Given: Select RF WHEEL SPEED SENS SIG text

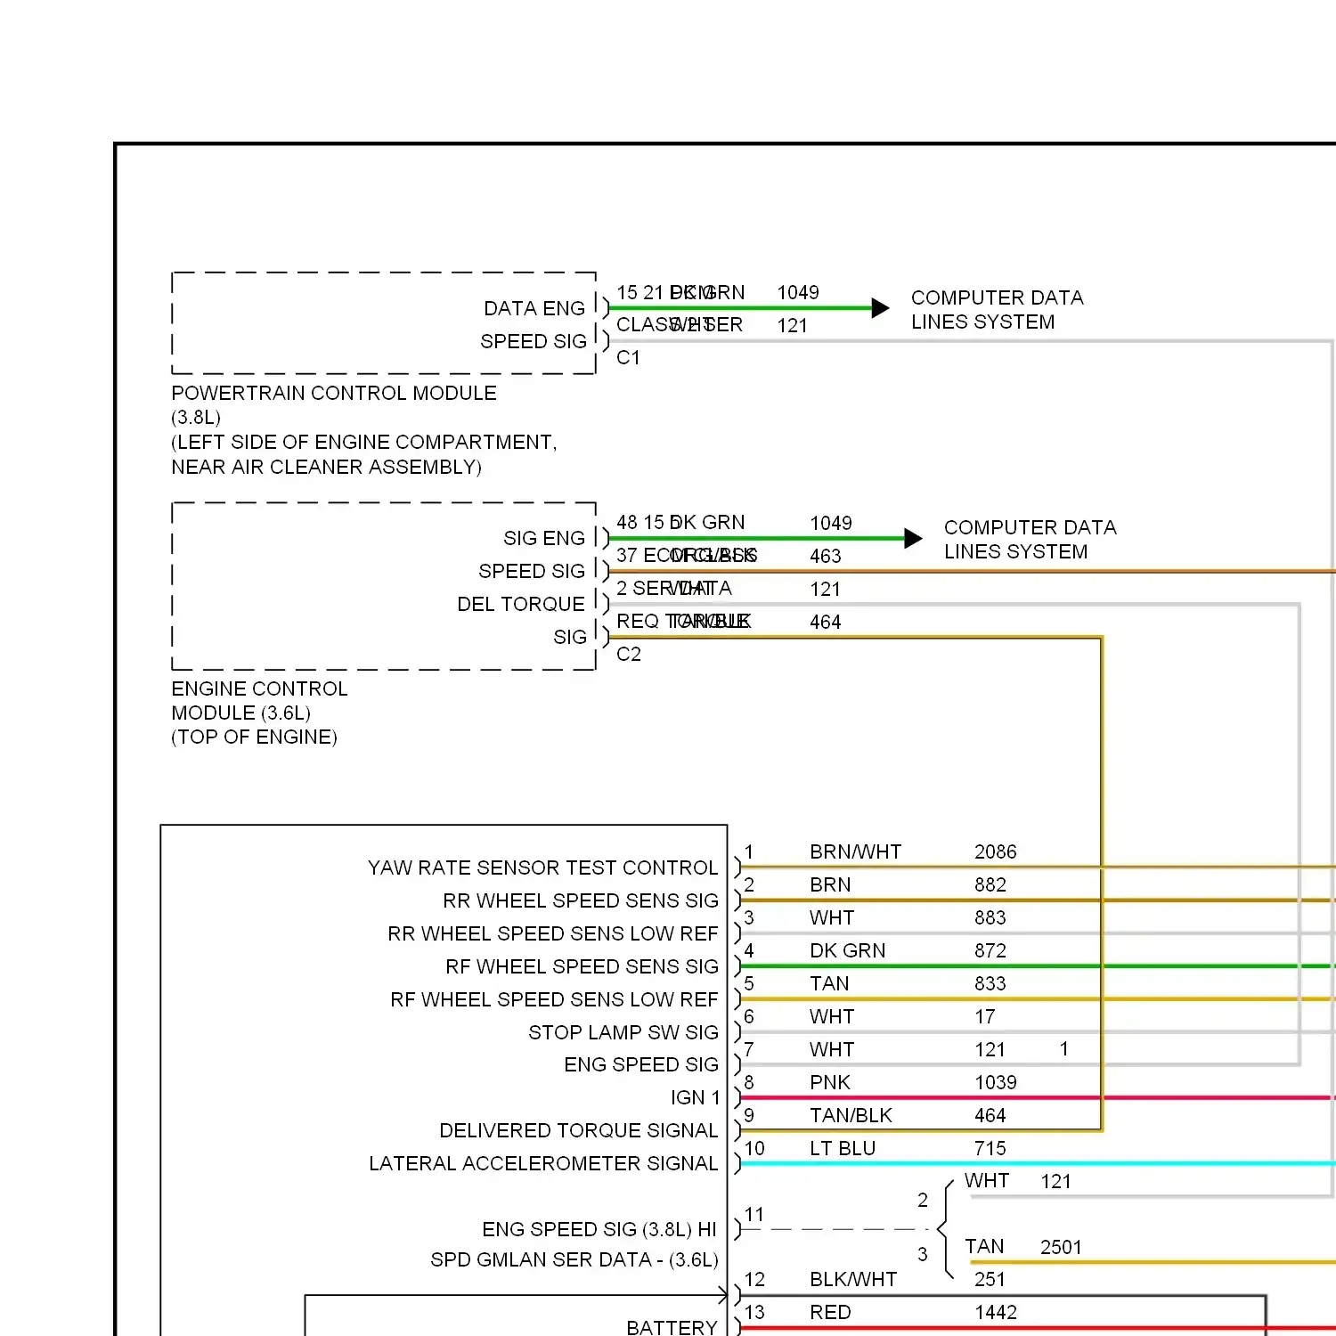Looking at the screenshot, I should [582, 966].
